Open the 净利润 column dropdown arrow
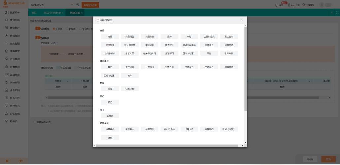The width and height of the screenshot is (340, 165). tap(310, 81)
